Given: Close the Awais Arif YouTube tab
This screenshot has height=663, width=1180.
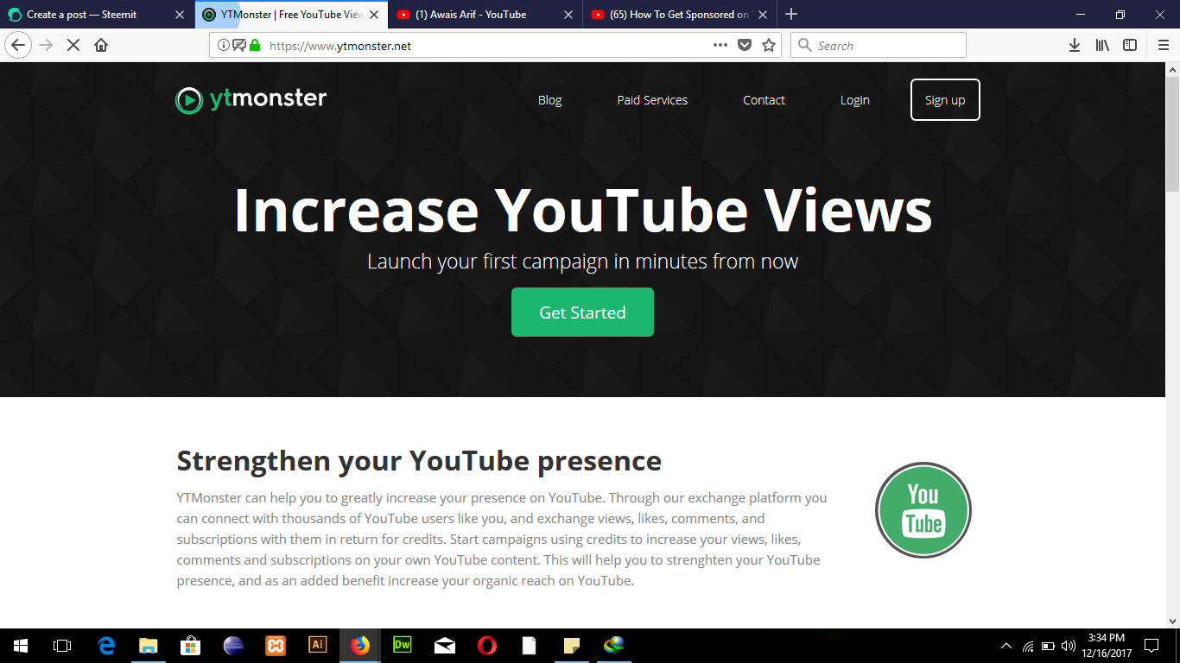Looking at the screenshot, I should [x=568, y=15].
